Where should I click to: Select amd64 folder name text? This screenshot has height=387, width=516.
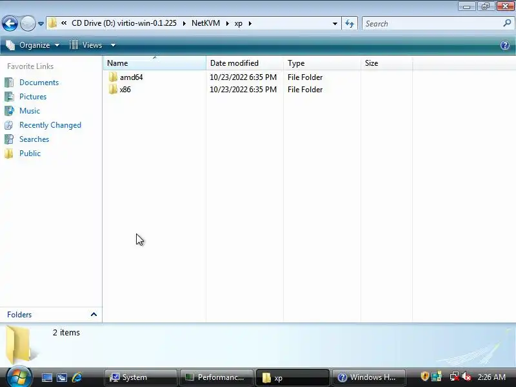click(x=132, y=77)
